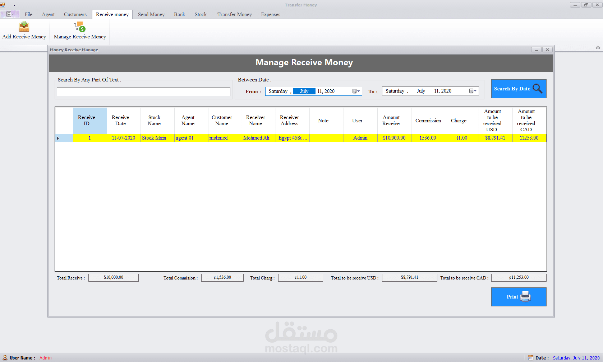Screen dimensions: 603x362
Task: Switch to the Transfer Money tab
Action: pyautogui.click(x=234, y=14)
